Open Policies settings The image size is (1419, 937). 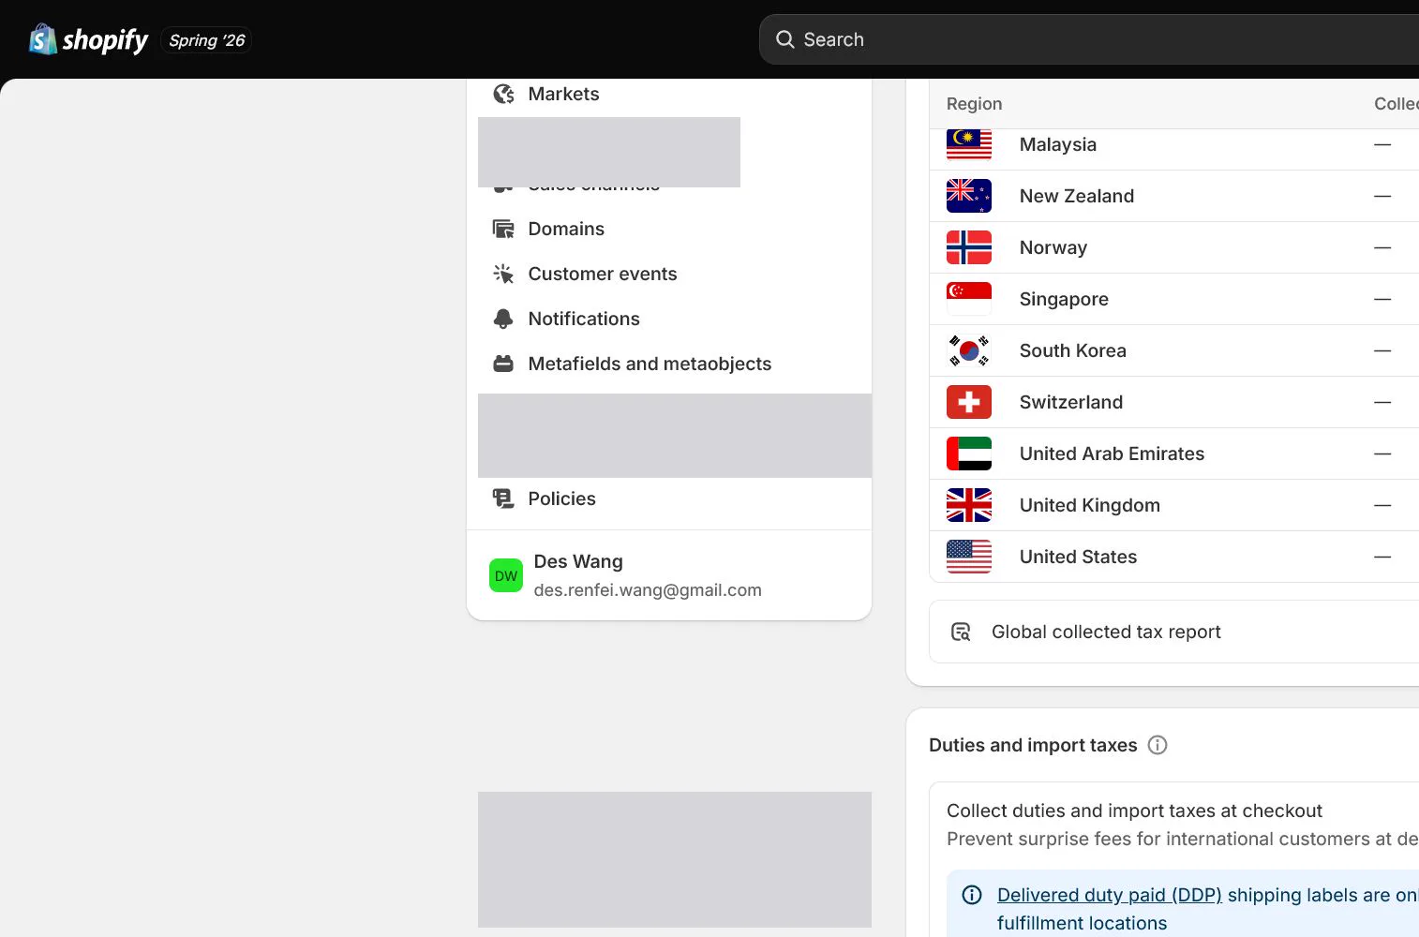pyautogui.click(x=669, y=498)
